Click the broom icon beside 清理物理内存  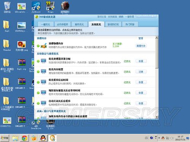(x=44, y=46)
